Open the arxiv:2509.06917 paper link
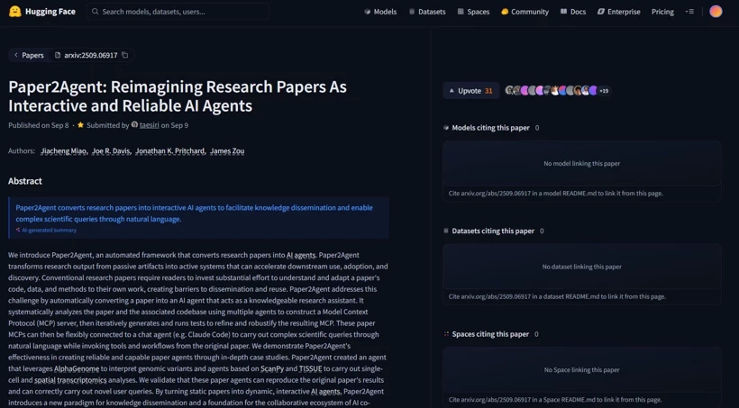This screenshot has width=739, height=408. [86, 55]
